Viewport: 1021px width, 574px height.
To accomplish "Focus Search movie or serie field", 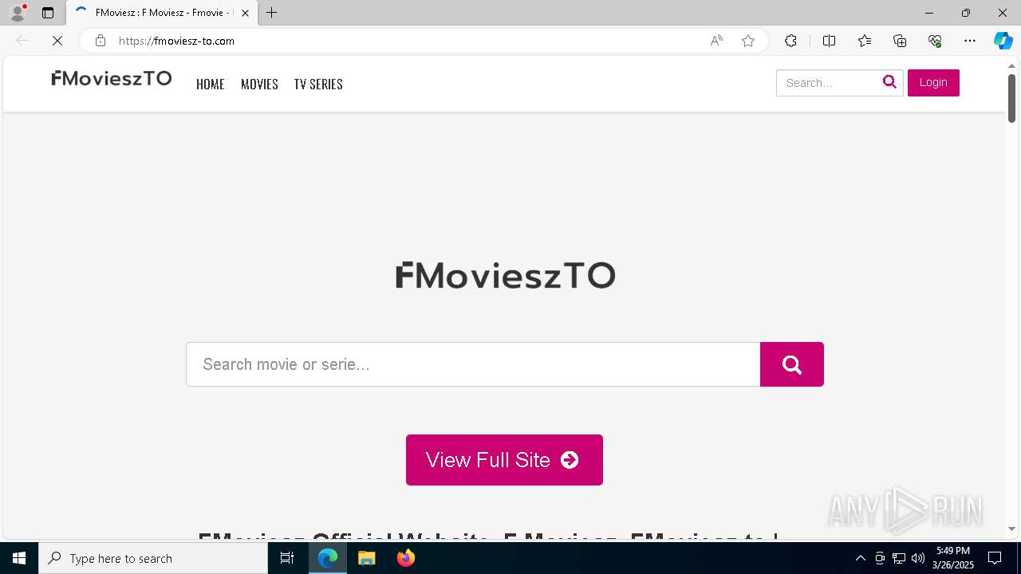I will click(473, 364).
